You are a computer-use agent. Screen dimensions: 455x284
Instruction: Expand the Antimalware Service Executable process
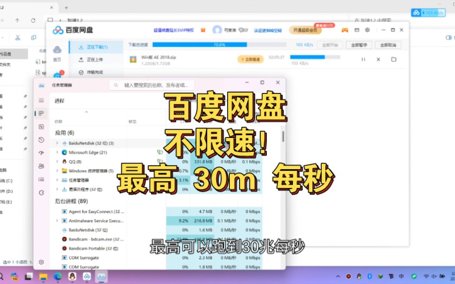(x=57, y=221)
